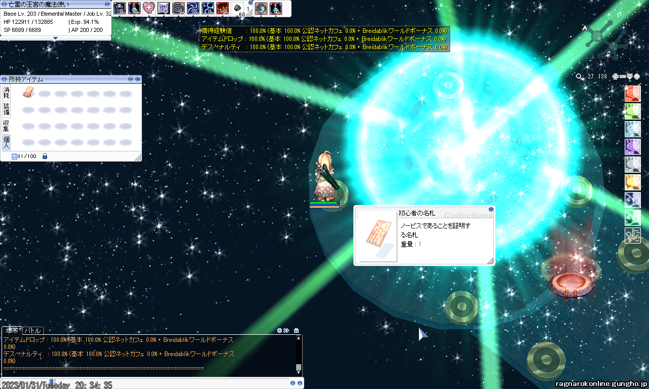Click the inventory book weight icon
This screenshot has width=649, height=389.
(14, 157)
